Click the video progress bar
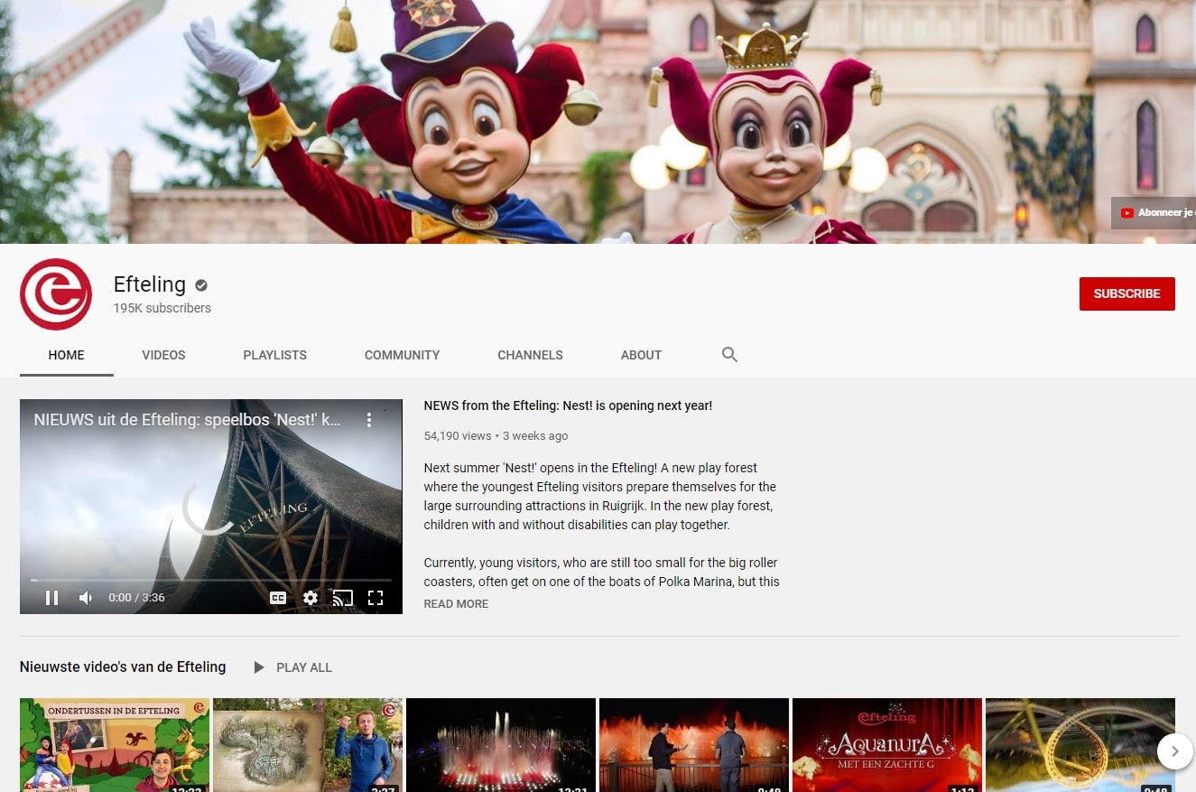Image resolution: width=1196 pixels, height=792 pixels. click(x=211, y=580)
